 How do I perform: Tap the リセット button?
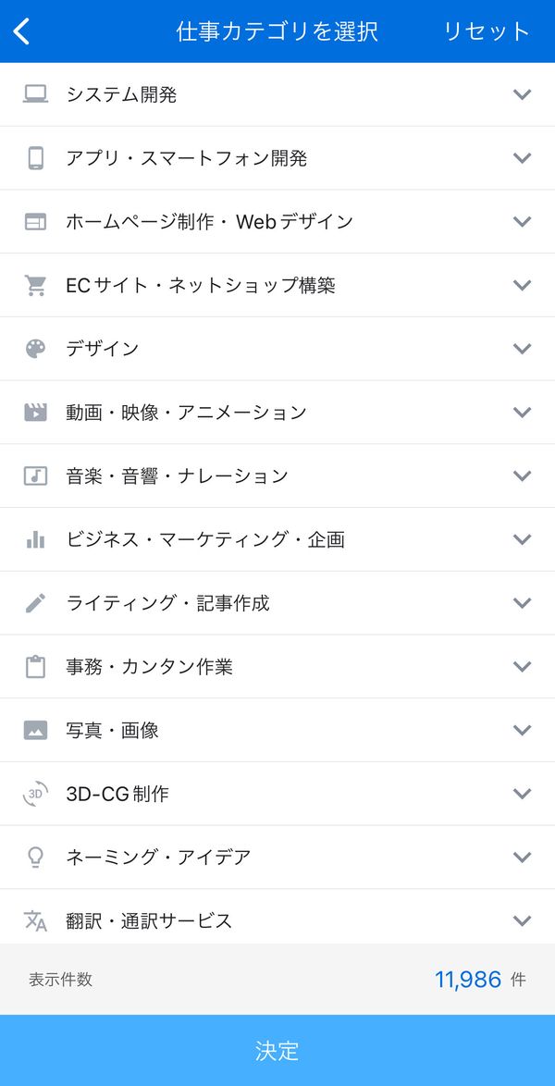pos(487,31)
